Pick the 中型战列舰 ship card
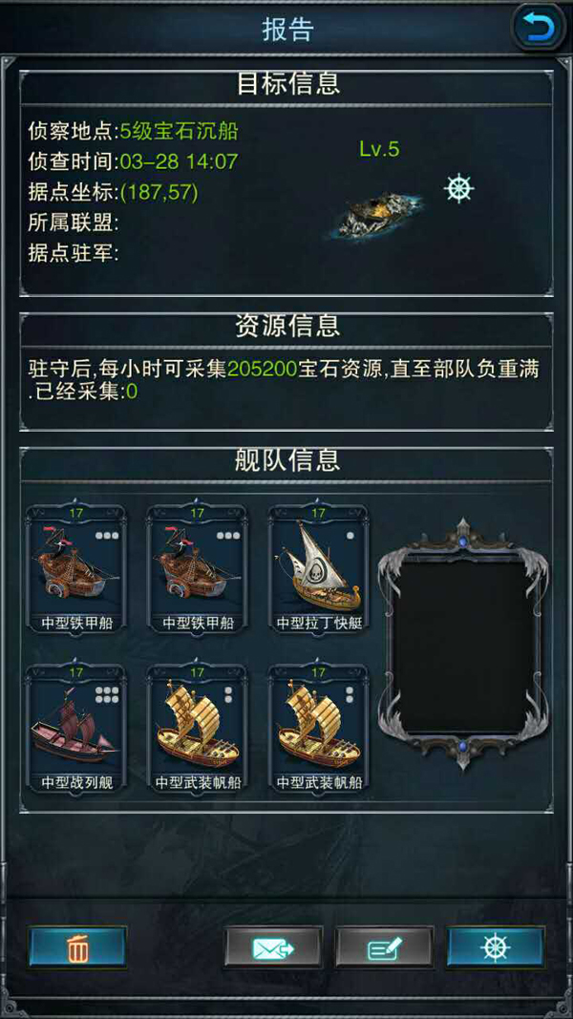573x1019 pixels. coord(76,728)
